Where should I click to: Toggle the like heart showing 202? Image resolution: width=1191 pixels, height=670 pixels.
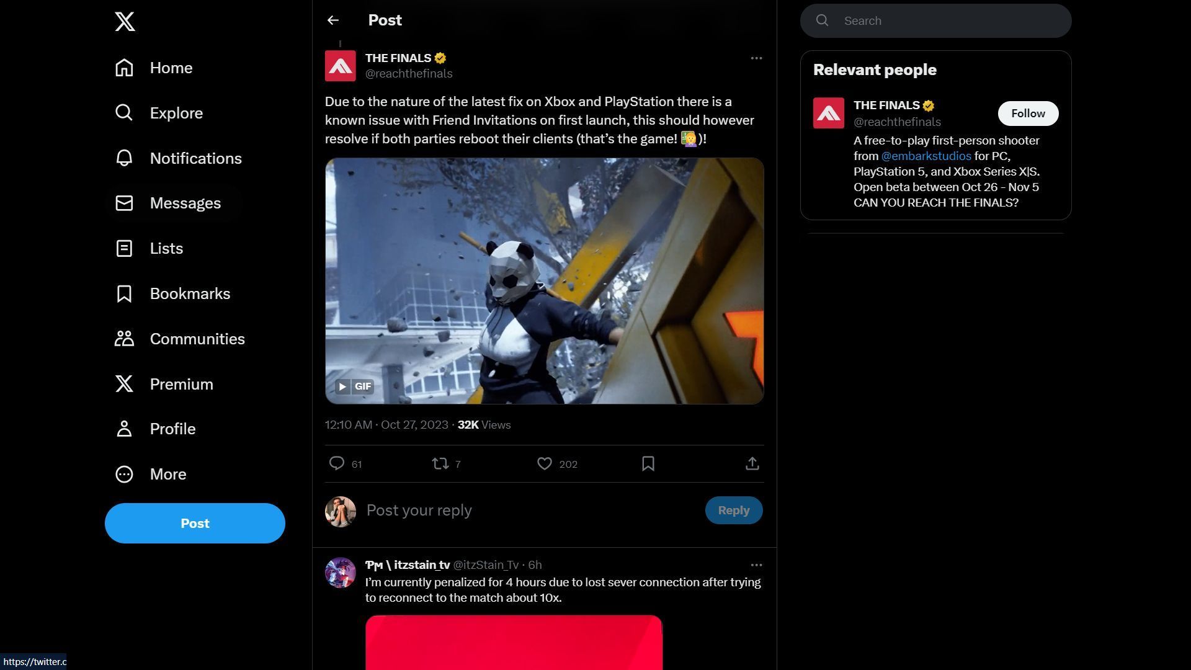[544, 463]
